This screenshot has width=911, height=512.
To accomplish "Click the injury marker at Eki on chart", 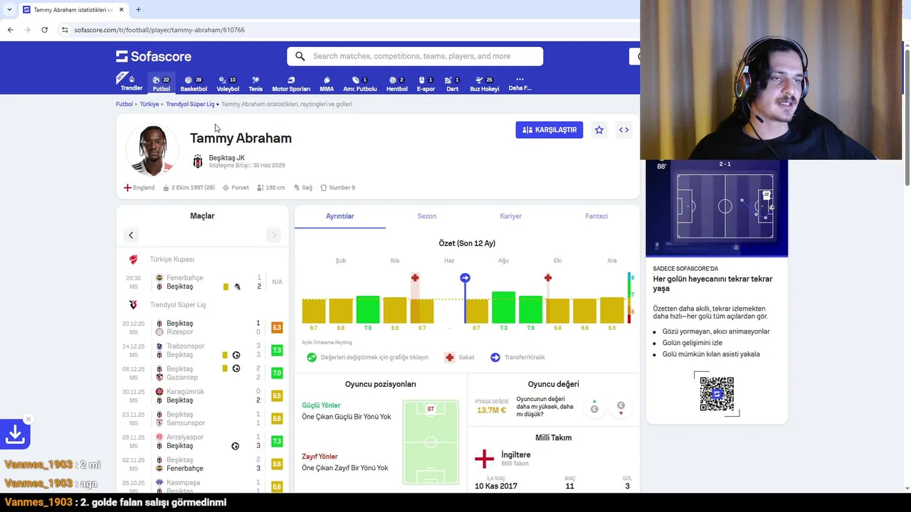I will pyautogui.click(x=548, y=277).
